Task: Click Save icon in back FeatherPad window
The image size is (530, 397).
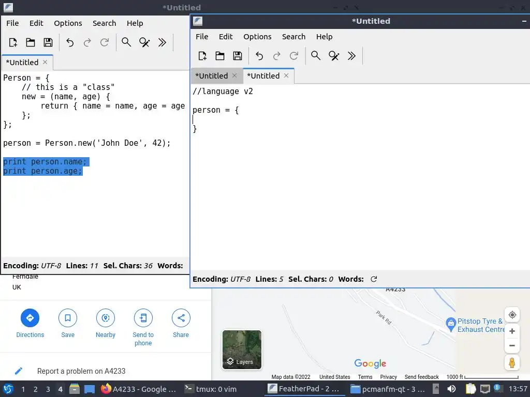Action: click(x=48, y=42)
